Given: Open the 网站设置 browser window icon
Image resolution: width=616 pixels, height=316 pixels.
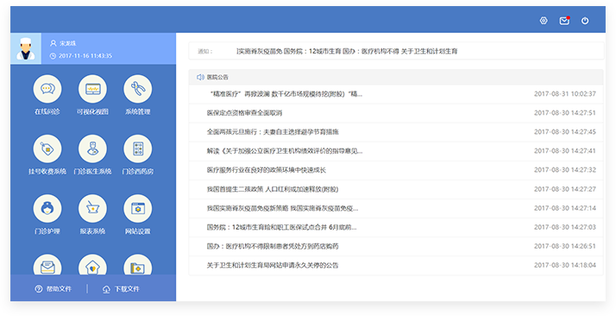Looking at the screenshot, I should [138, 208].
